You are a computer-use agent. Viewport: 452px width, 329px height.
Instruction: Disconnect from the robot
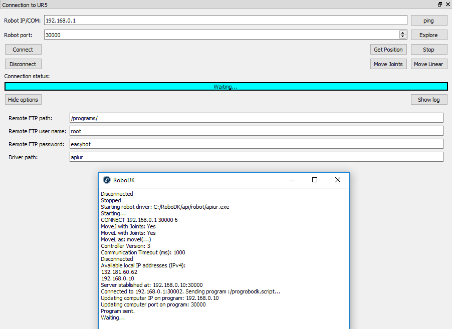23,64
